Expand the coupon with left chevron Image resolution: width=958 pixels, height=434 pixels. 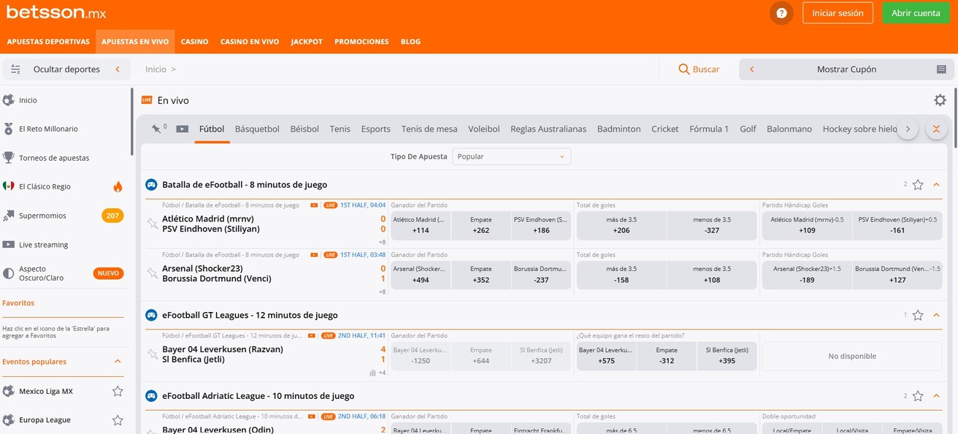[x=751, y=69]
